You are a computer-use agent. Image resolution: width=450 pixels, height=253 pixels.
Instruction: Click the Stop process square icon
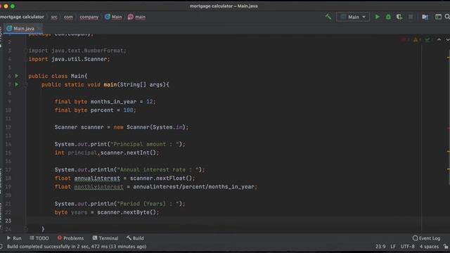tap(411, 17)
